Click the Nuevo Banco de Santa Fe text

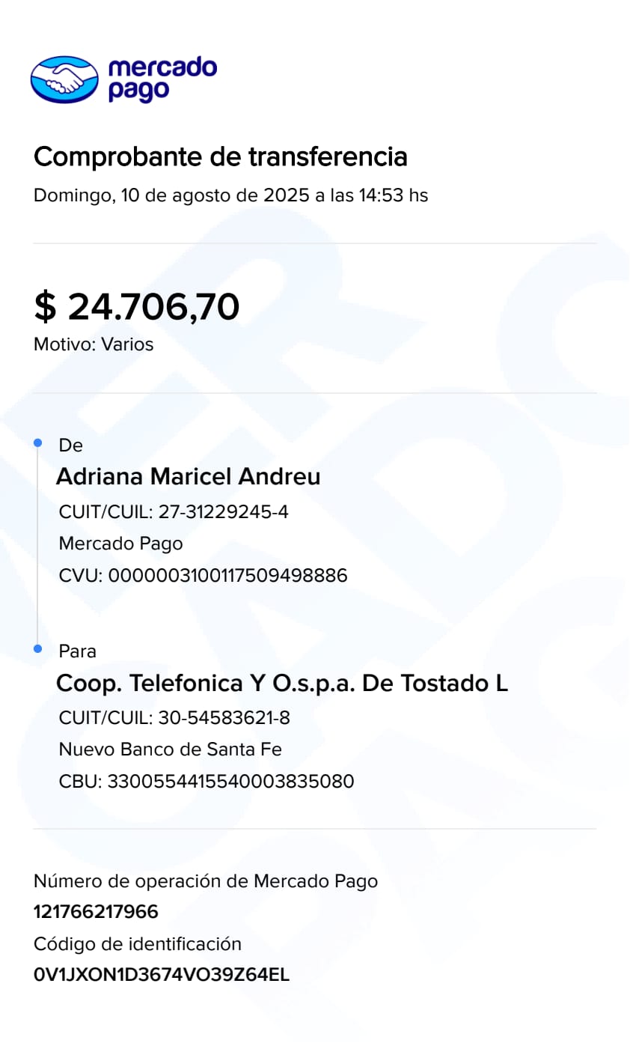(170, 749)
